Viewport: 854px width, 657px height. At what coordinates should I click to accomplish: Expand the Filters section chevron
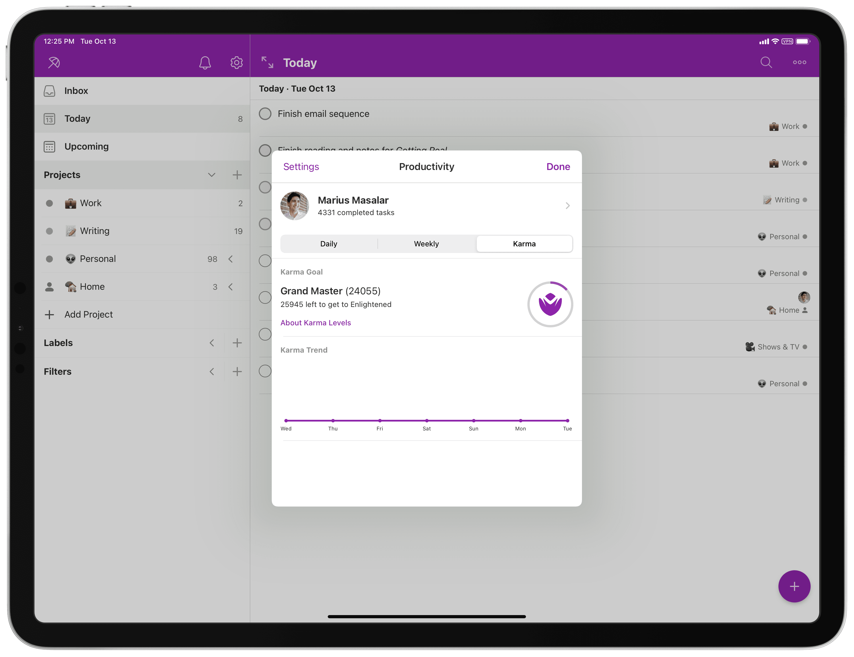point(211,371)
